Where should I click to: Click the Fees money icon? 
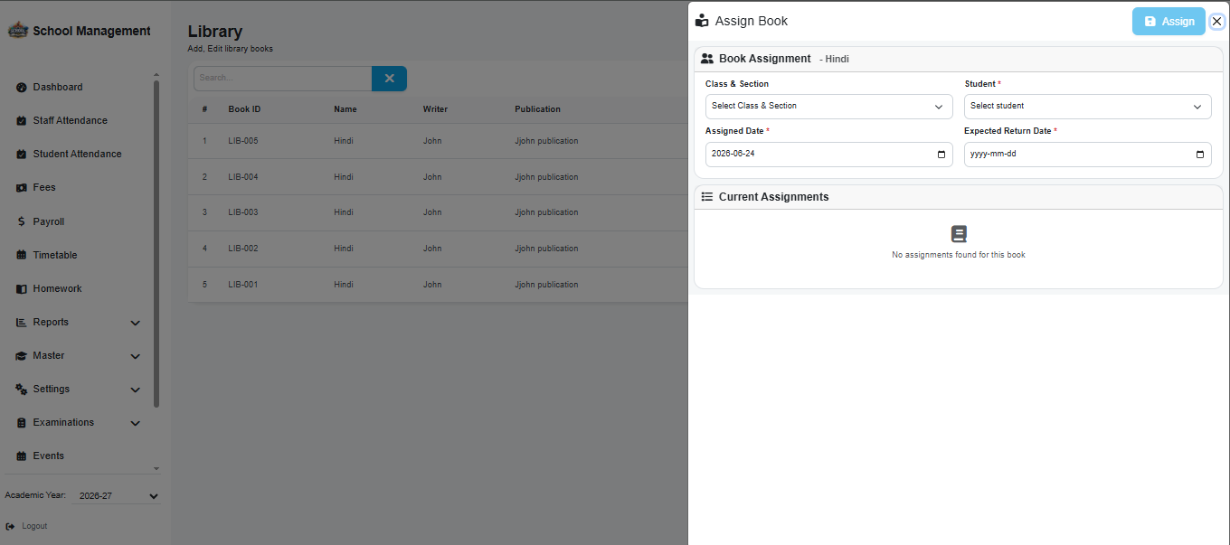point(22,188)
